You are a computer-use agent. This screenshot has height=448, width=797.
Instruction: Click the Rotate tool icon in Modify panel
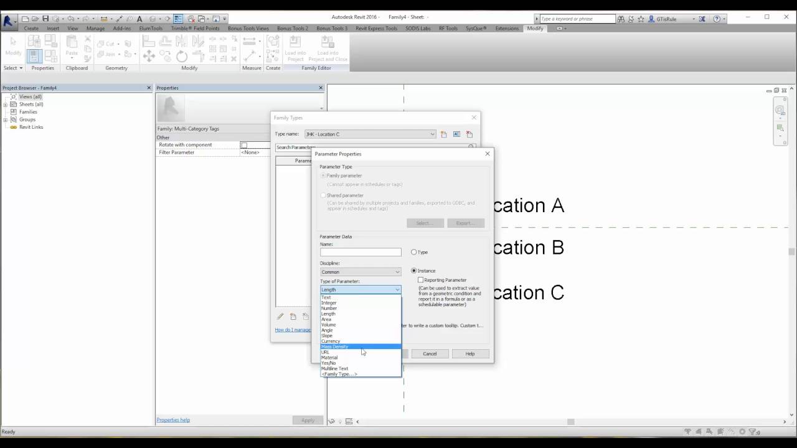[182, 57]
